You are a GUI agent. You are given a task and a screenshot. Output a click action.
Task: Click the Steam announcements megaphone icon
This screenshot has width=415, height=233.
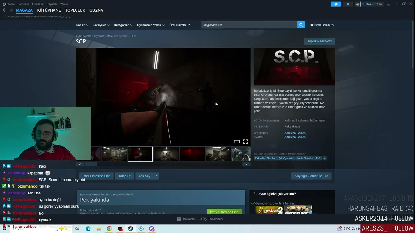[336, 4]
